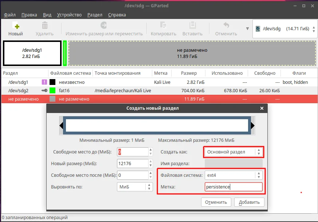Click the Kali Live label cell of /dev/sdg1
318x222 pixels.
162,82
